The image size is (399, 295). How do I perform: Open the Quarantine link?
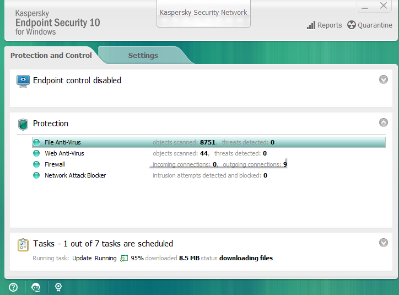click(x=375, y=25)
